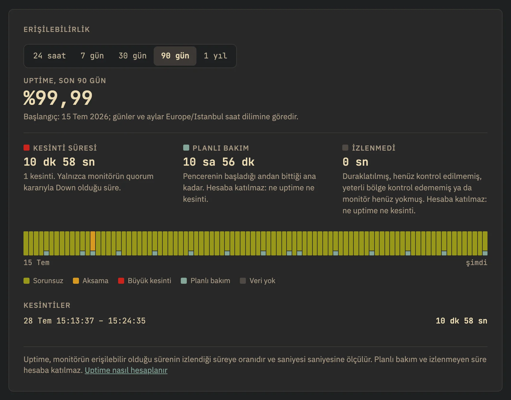This screenshot has width=511, height=400.
Task: Click the 15 Tem timeline start label
Action: (x=36, y=263)
